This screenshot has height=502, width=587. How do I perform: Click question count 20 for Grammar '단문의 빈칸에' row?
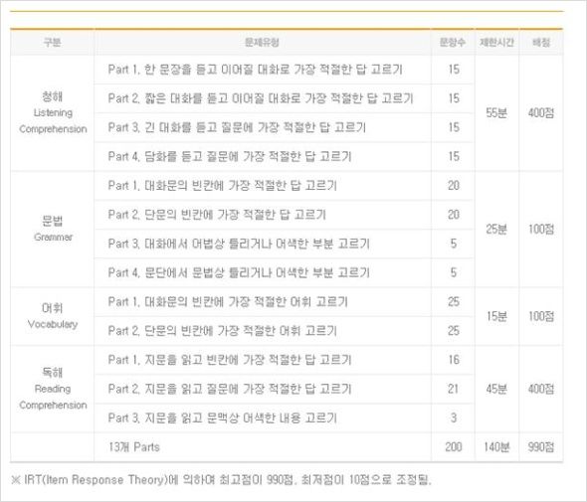coord(454,215)
